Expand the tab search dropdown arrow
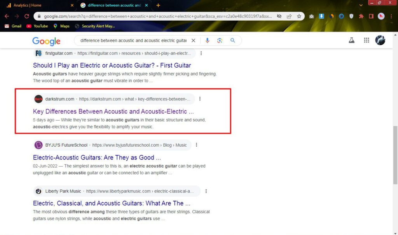 click(361, 5)
